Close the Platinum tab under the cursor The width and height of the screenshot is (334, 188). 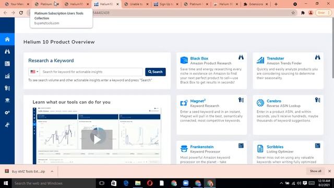coord(58,4)
